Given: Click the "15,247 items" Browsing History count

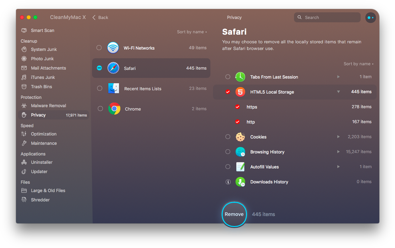Looking at the screenshot, I should (359, 152).
